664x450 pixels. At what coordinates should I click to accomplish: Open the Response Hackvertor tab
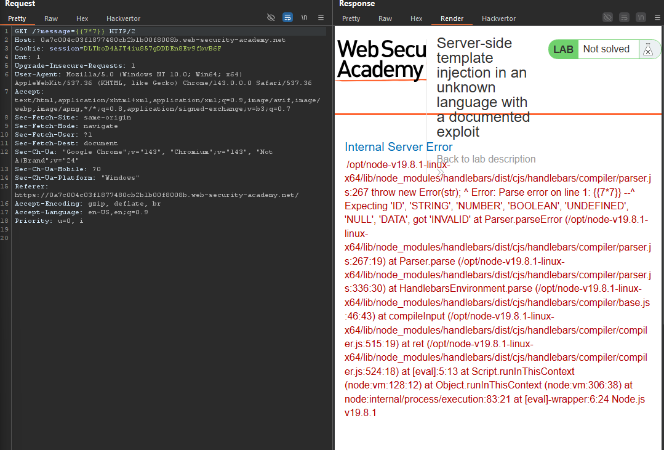tap(498, 18)
